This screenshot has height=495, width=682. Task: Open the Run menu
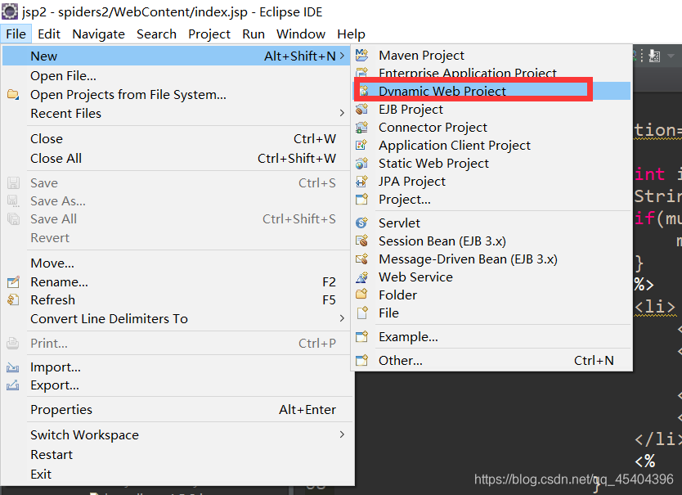pyautogui.click(x=254, y=34)
